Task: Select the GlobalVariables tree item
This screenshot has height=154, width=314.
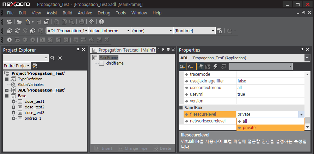Action: pos(31,85)
